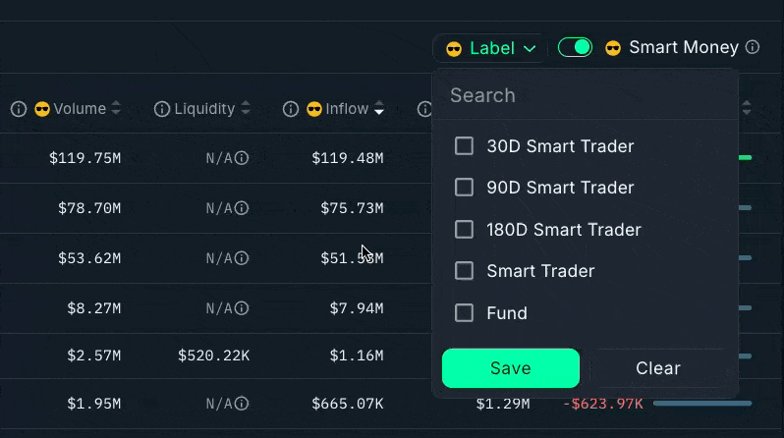The width and height of the screenshot is (784, 438).
Task: Tick the Fund checkbox
Action: pos(465,313)
